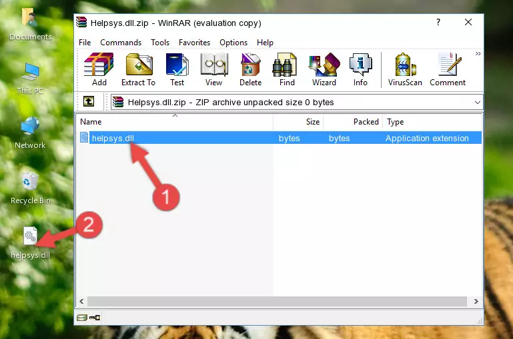Sort by the Packed column header
The image size is (513, 339).
353,122
